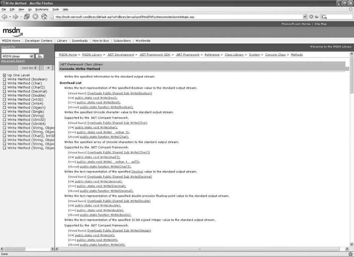Select the Developer Centers tab

pos(39,41)
